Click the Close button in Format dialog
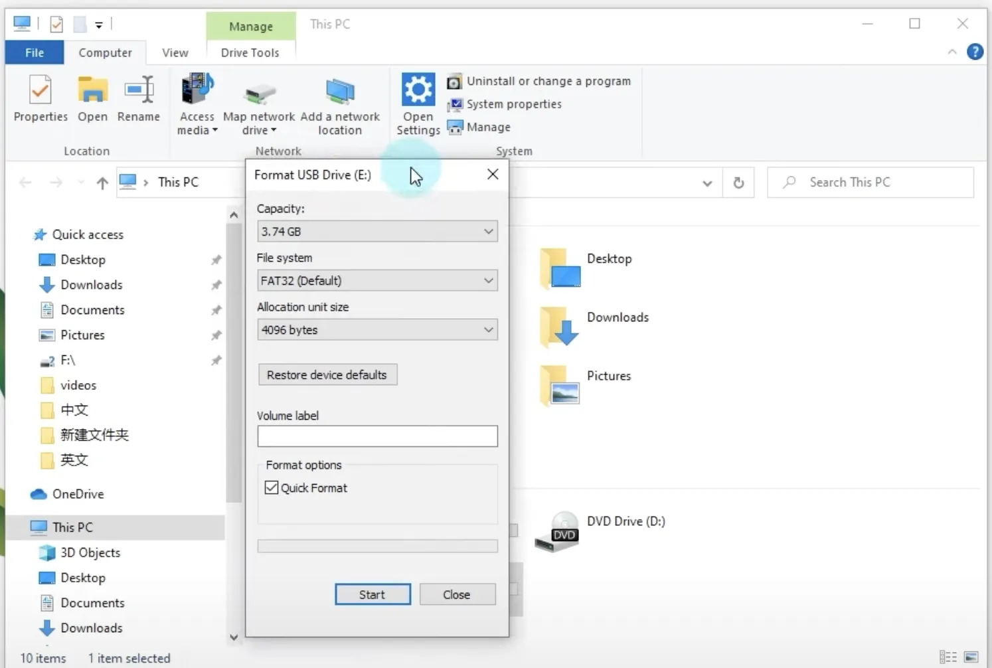The image size is (992, 668). (x=457, y=594)
